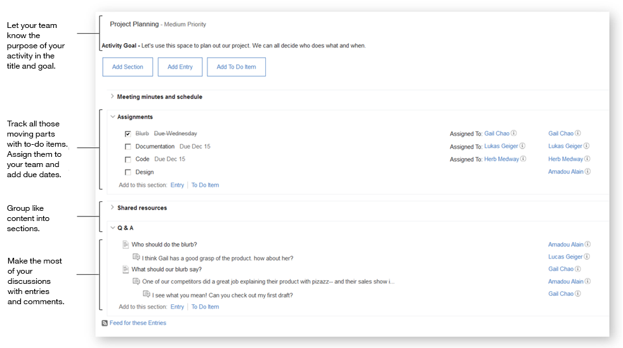Image resolution: width=623 pixels, height=348 pixels.
Task: Check off the Documentation to-do item
Action: tap(128, 147)
